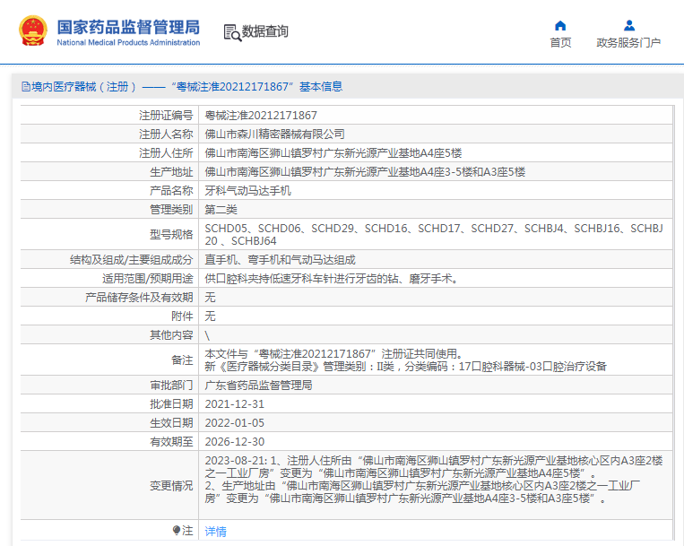The image size is (684, 546).
Task: Select 广东省药品监督管理局 value
Action: pos(259,386)
